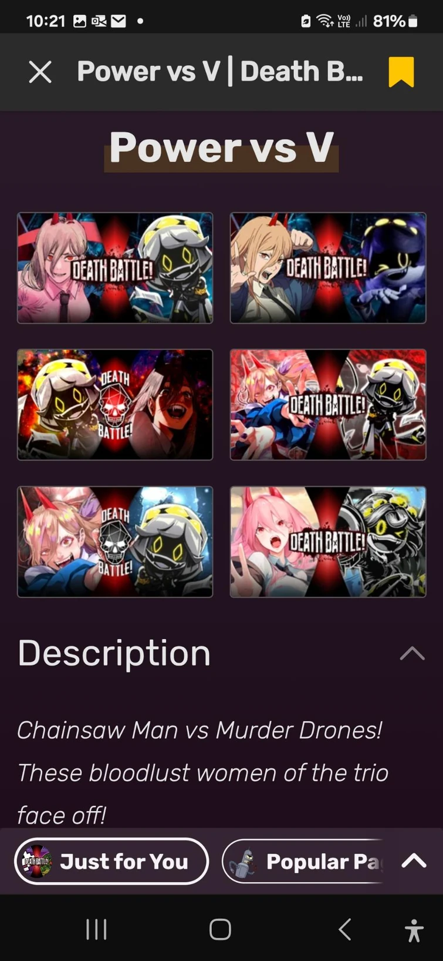Expand the bottom bar up arrow
443x961 pixels.
point(414,861)
